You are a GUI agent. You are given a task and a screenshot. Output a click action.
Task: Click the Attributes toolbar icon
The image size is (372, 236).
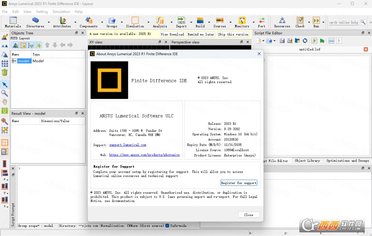pos(62,20)
